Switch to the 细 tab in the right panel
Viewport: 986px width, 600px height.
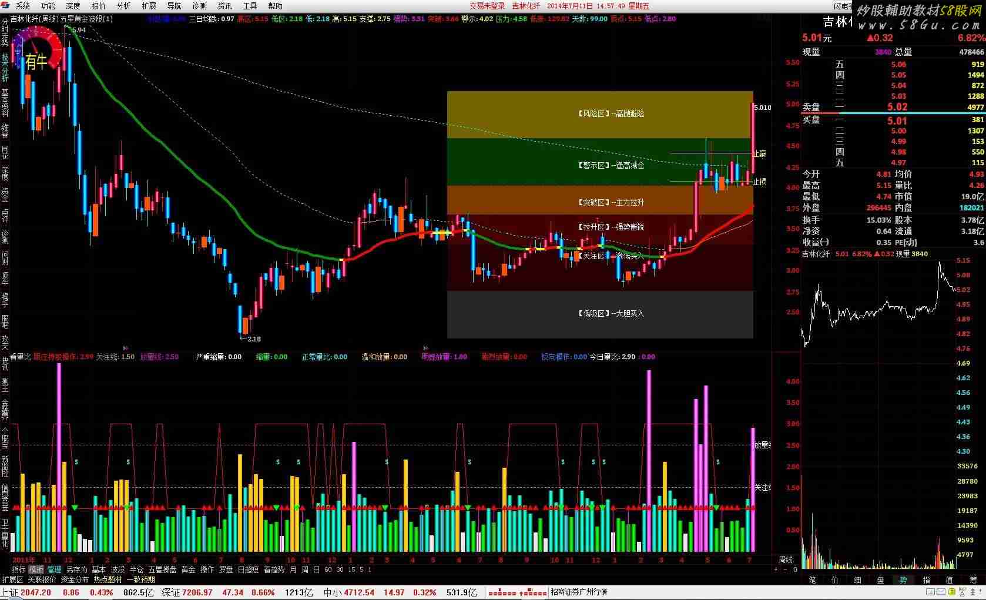[857, 580]
